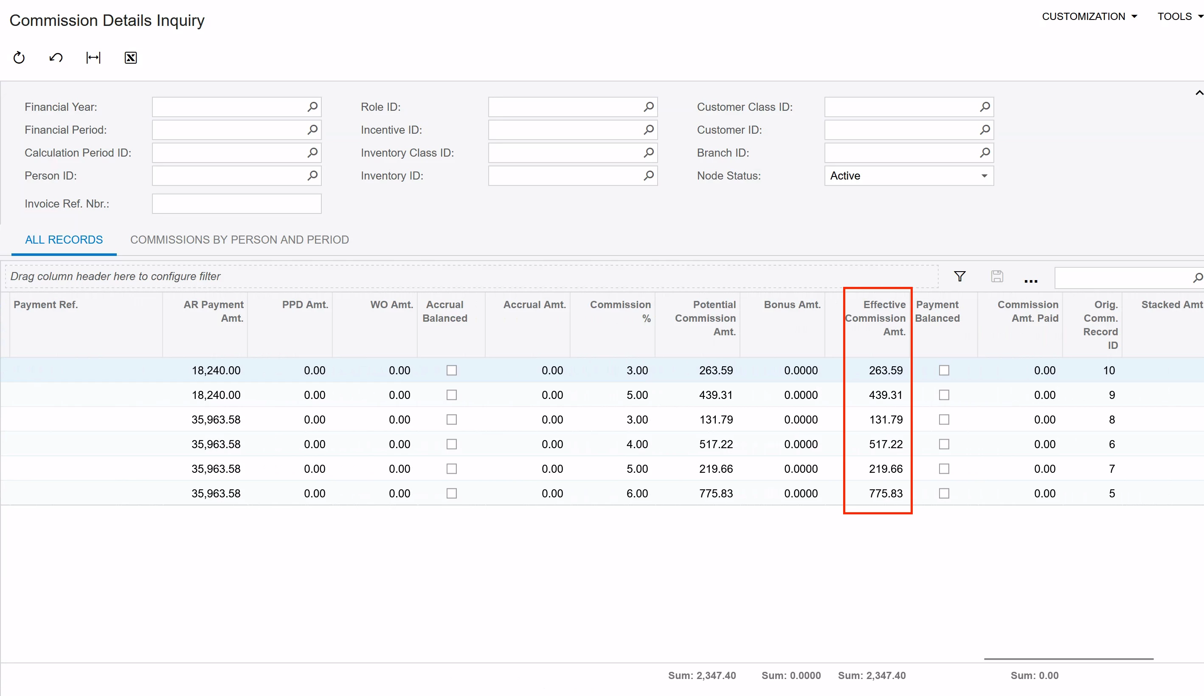
Task: Export the grid to Excel
Action: 130,57
